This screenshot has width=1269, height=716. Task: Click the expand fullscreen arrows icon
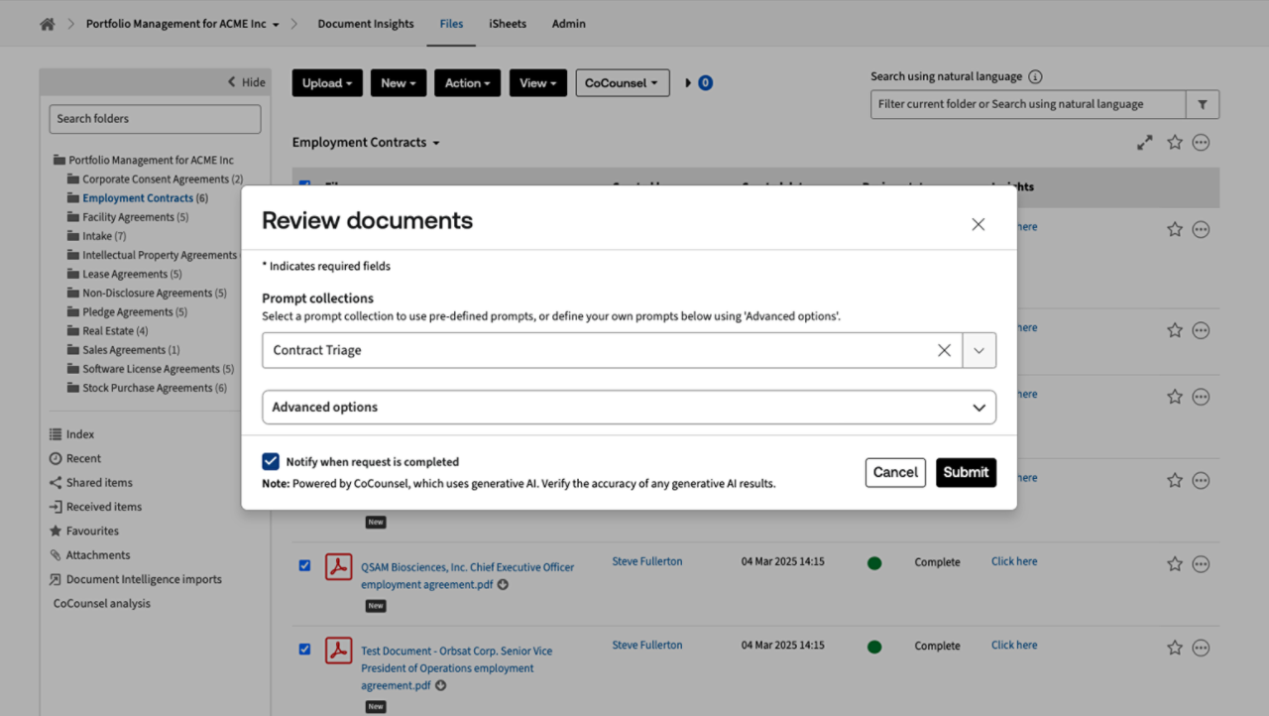1145,143
